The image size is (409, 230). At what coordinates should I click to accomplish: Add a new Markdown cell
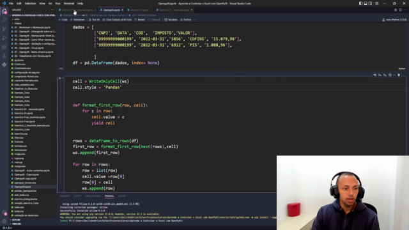pyautogui.click(x=77, y=20)
